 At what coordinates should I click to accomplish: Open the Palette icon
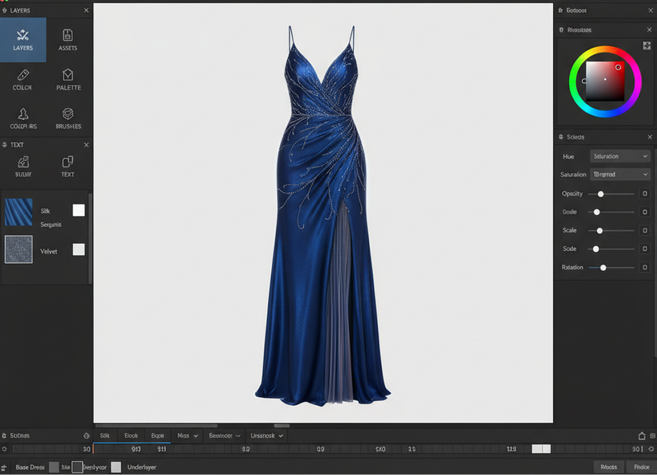(x=68, y=79)
